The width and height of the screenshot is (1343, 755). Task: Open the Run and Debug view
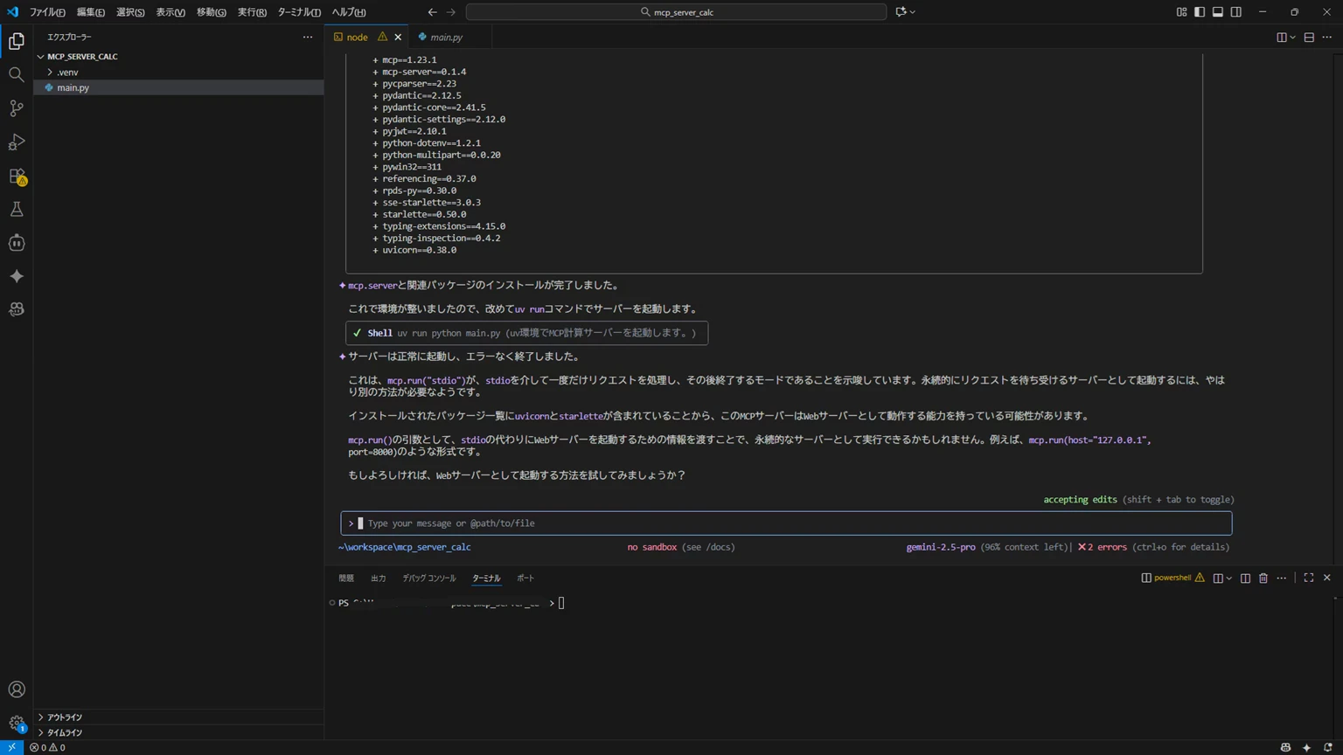[x=17, y=142]
